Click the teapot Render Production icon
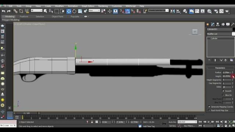 point(227,11)
